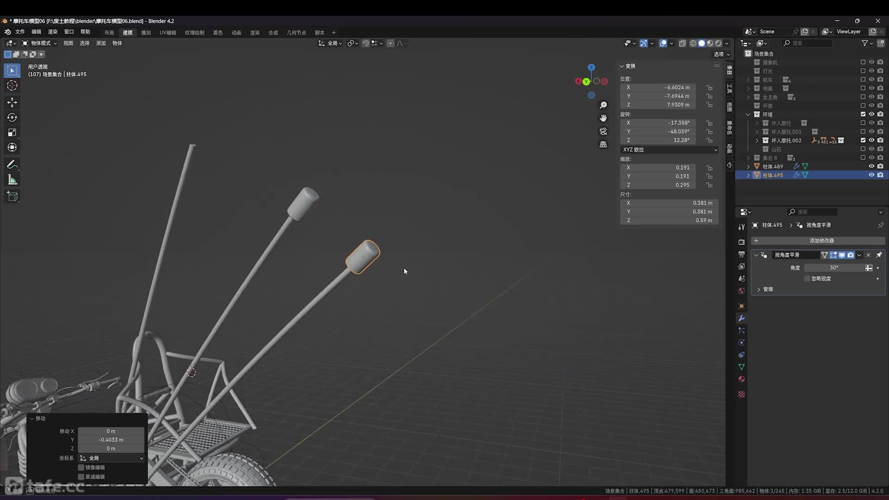Viewport: 889px width, 500px height.
Task: Hide 柱体.489 with its eye icon
Action: (x=871, y=166)
